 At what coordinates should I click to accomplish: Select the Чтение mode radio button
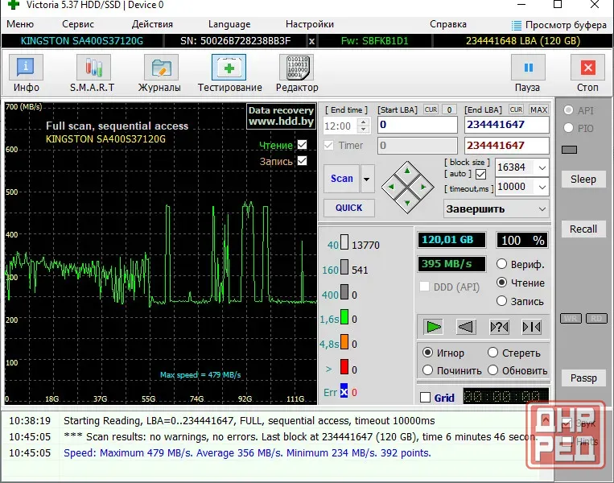[501, 283]
